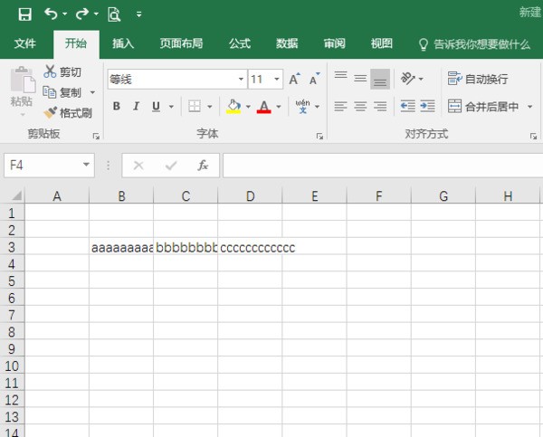
Task: Open the Formulas (公式) tab
Action: tap(239, 43)
